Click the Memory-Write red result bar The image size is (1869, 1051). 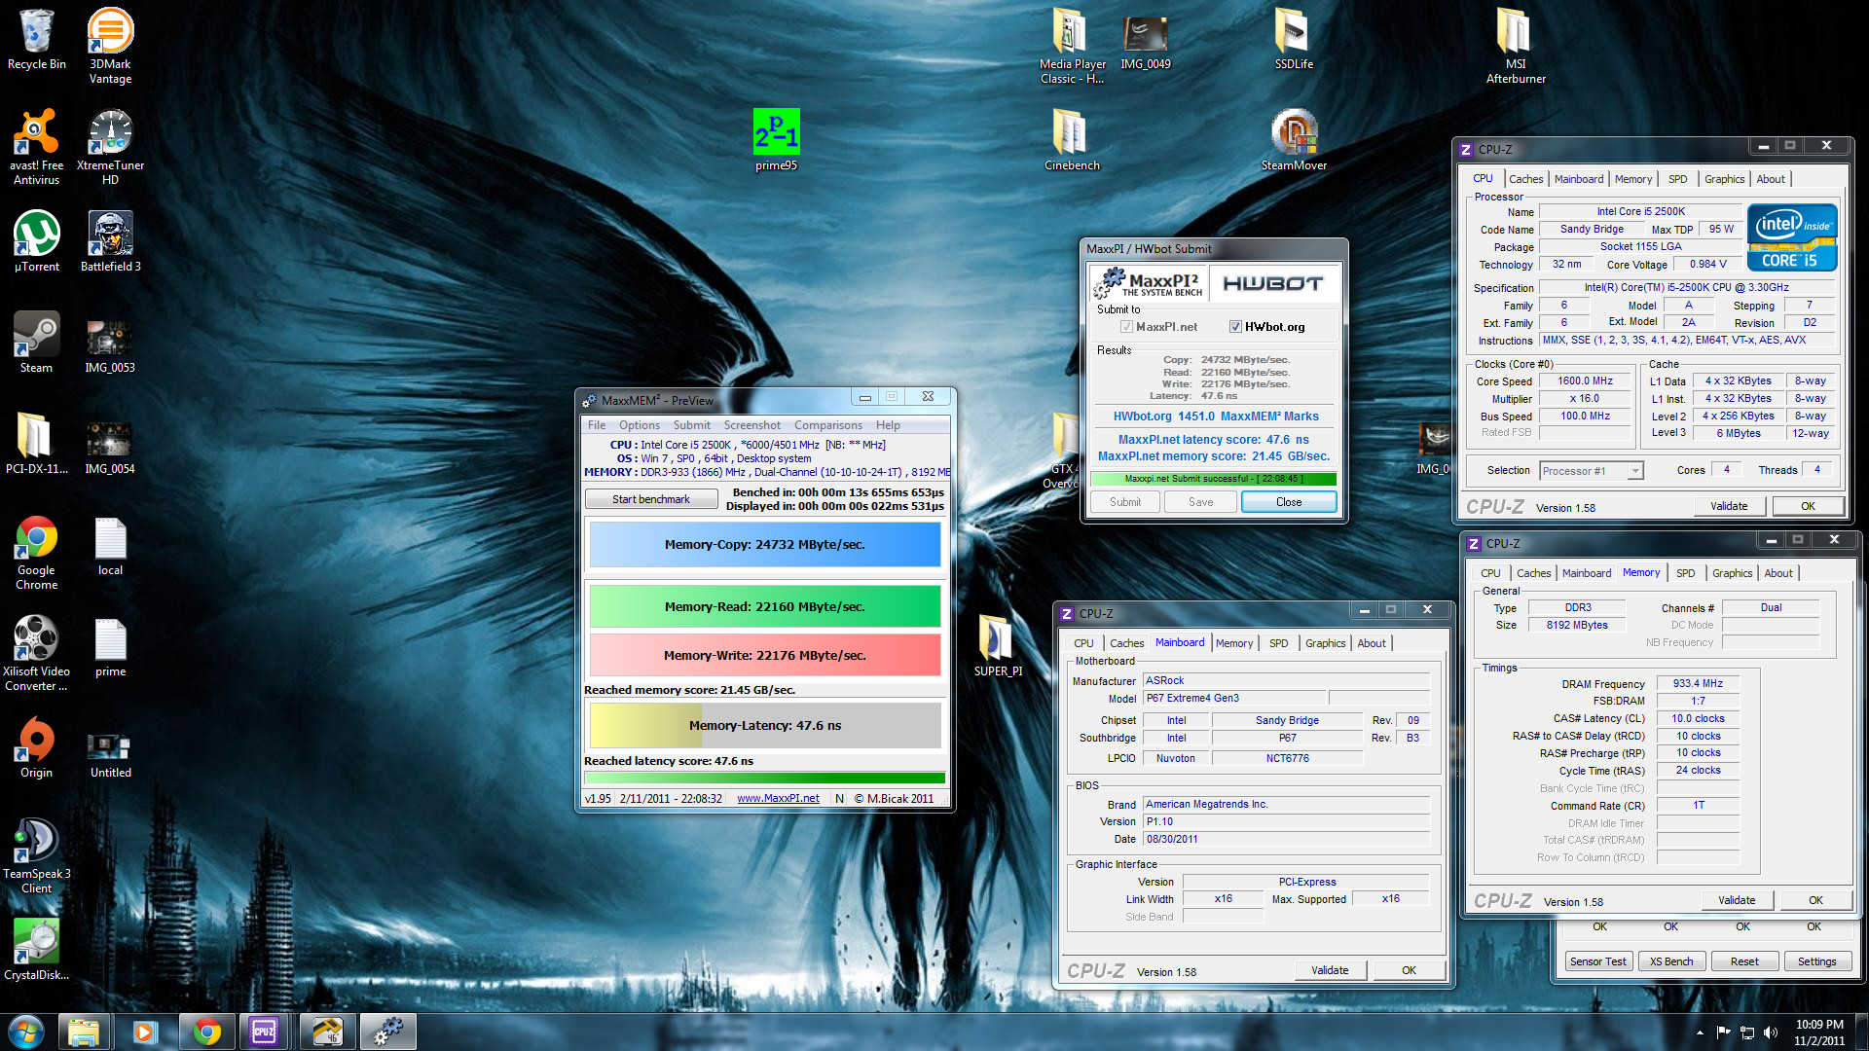click(x=765, y=655)
